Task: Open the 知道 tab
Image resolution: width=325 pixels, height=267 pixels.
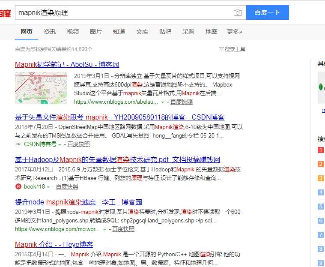Action: (x=119, y=32)
